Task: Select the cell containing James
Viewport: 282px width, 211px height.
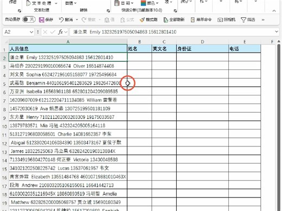Action: tap(68, 151)
